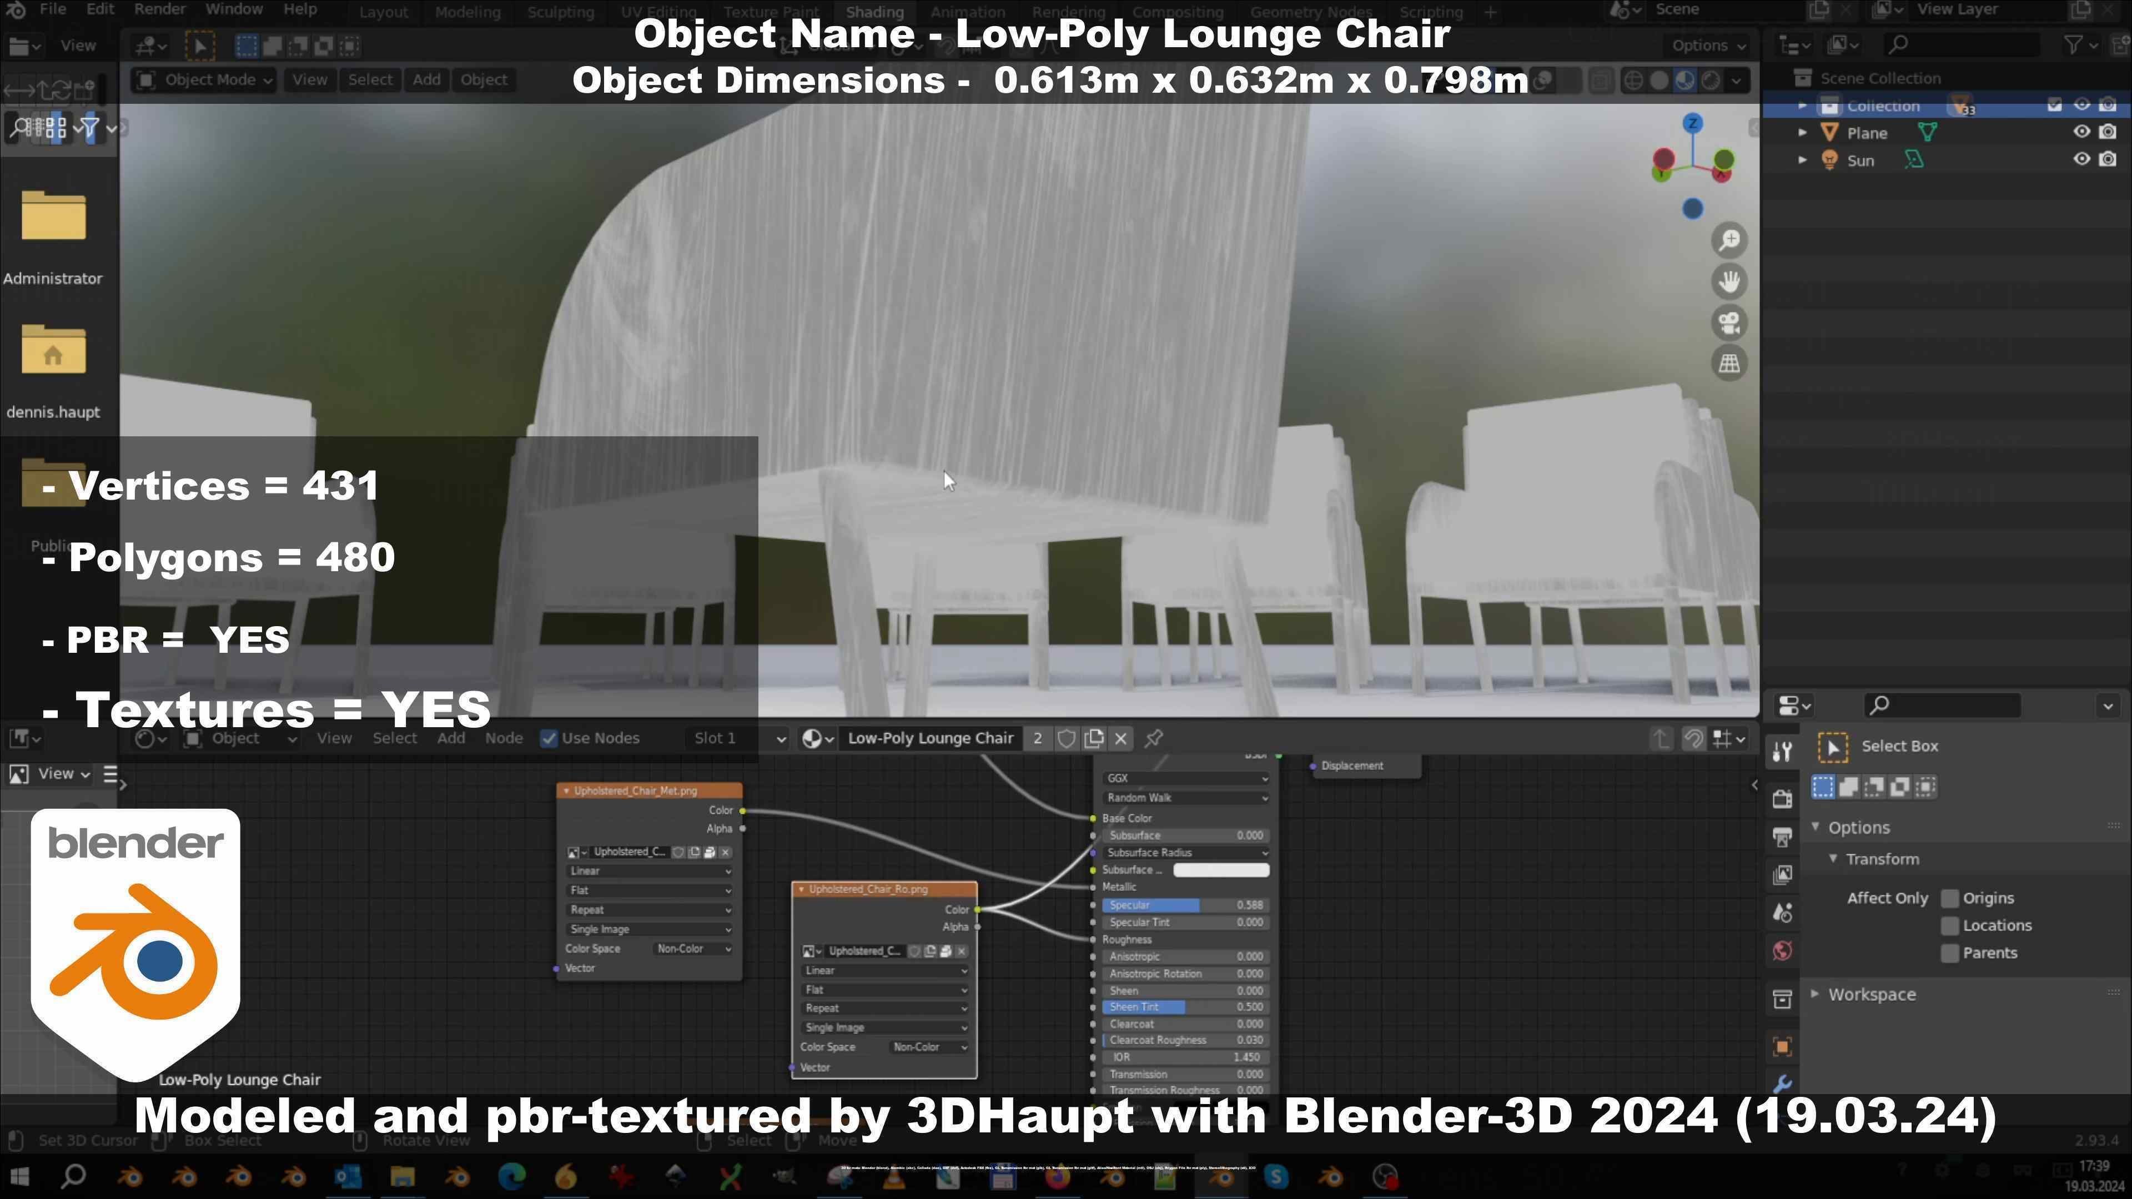Click the hand pan view icon

(1729, 281)
